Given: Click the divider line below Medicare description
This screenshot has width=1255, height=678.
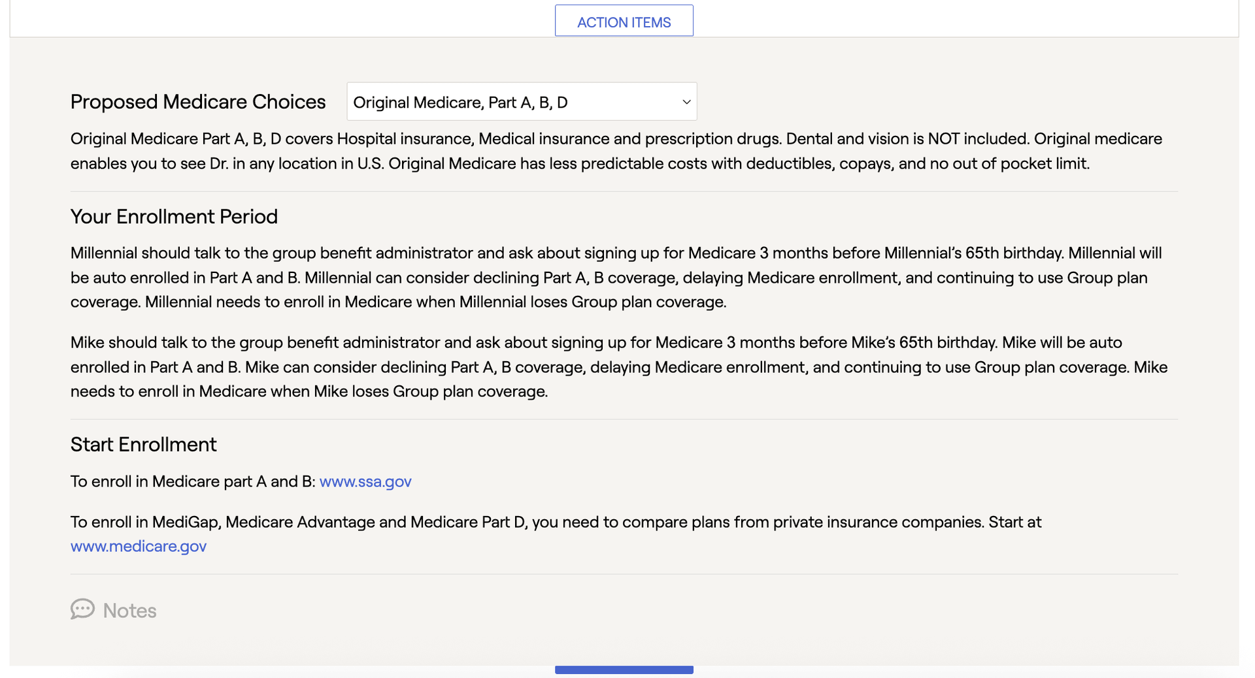Looking at the screenshot, I should [624, 191].
